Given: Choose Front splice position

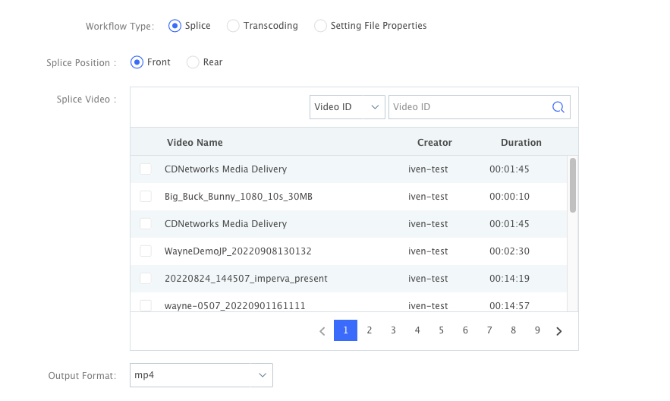Looking at the screenshot, I should click(x=137, y=62).
